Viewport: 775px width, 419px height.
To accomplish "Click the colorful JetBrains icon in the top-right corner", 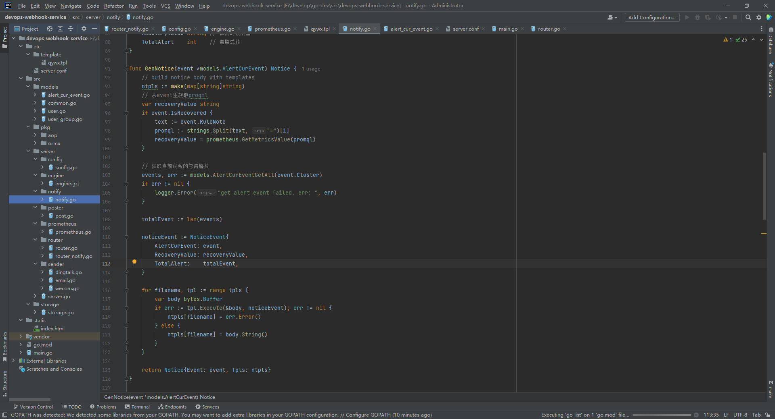I will 769,17.
